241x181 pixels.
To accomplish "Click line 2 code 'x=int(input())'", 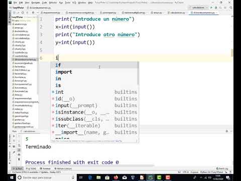I will click(x=75, y=27).
